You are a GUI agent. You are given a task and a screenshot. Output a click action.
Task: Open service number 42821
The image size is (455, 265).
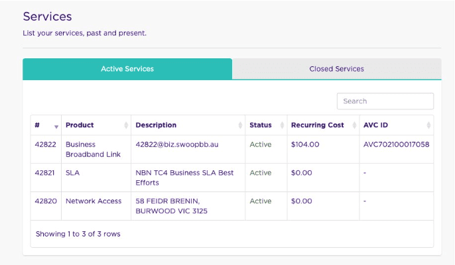(x=45, y=173)
